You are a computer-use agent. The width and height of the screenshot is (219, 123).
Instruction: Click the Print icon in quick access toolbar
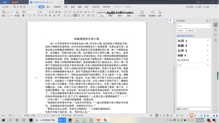point(21,7)
